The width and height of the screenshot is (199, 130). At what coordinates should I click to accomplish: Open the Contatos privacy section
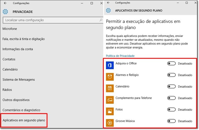coord(9,59)
